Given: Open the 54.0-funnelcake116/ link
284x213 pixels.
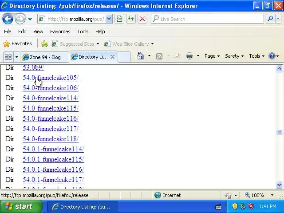Looking at the screenshot, I should pyautogui.click(x=51, y=118).
